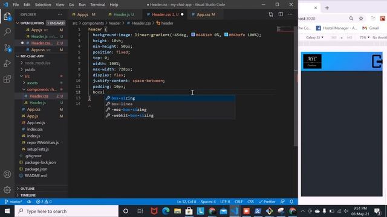Click the UTF-8 encoding status item
387x217 pixels.
click(225, 201)
